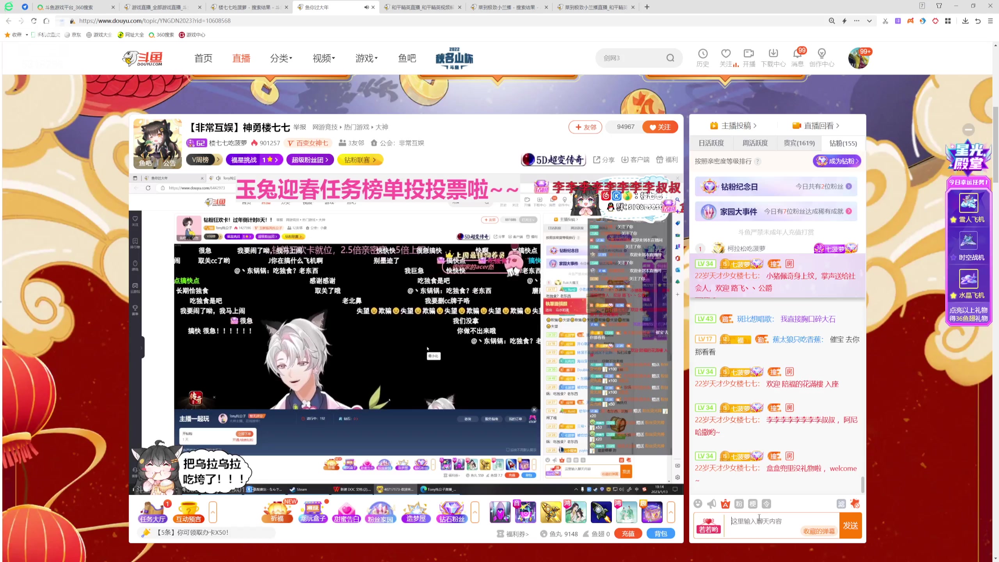Screen dimensions: 999x562
Task: Open the 甜蜜告白 heart icon
Action: pos(347,512)
